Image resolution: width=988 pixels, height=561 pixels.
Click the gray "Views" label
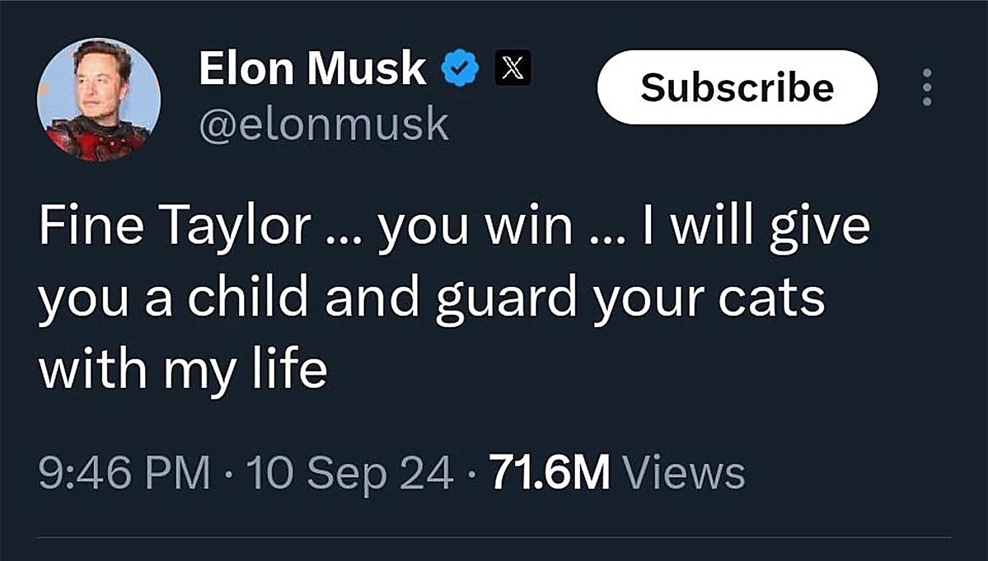coord(684,472)
